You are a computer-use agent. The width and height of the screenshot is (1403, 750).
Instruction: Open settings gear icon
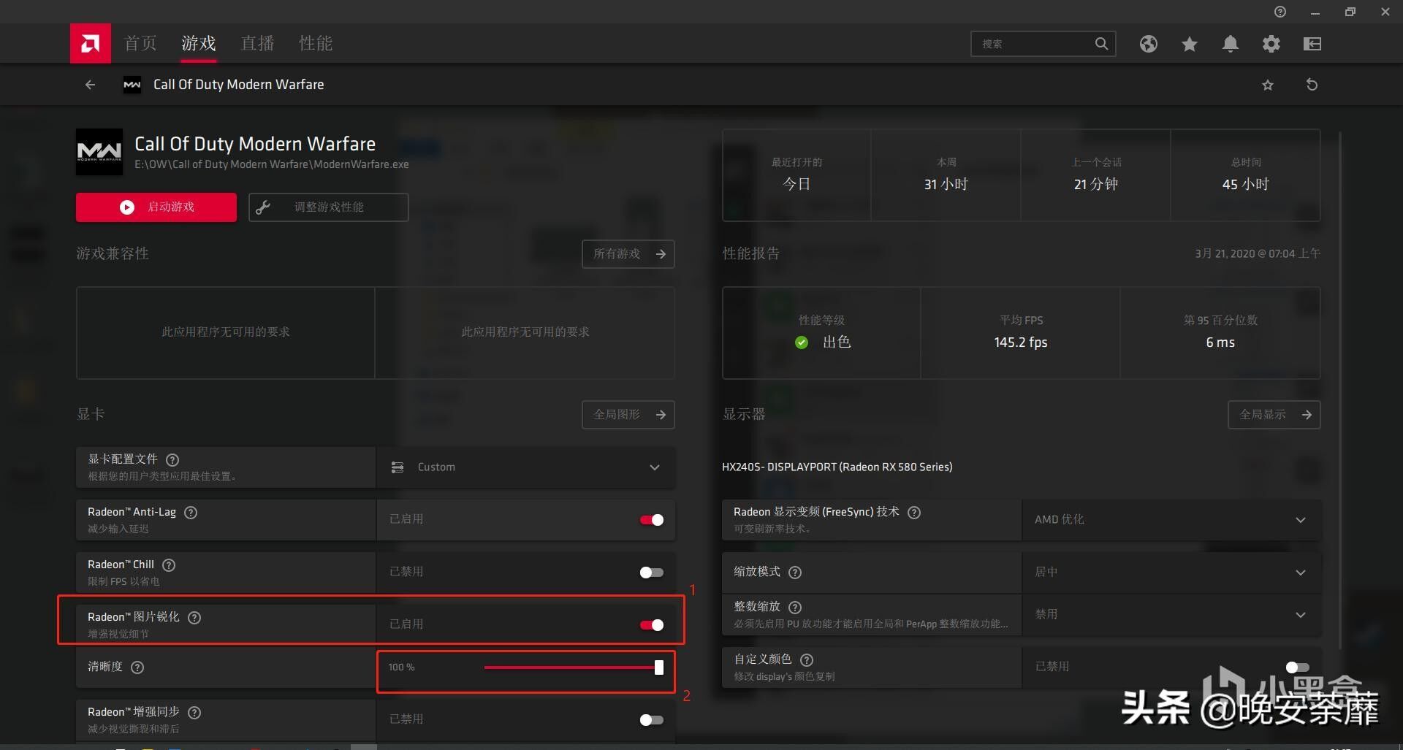[1271, 44]
